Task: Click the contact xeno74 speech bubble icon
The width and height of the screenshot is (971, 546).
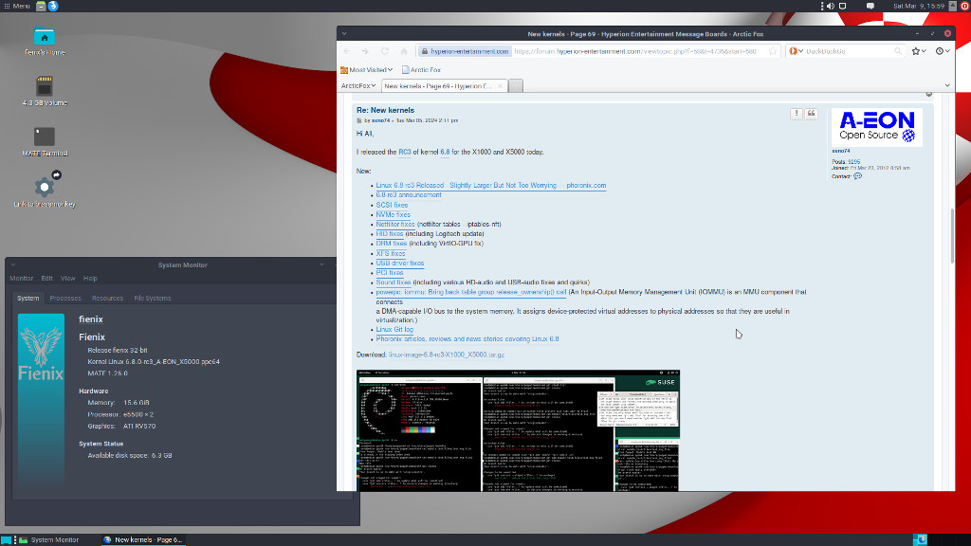Action: (x=857, y=176)
